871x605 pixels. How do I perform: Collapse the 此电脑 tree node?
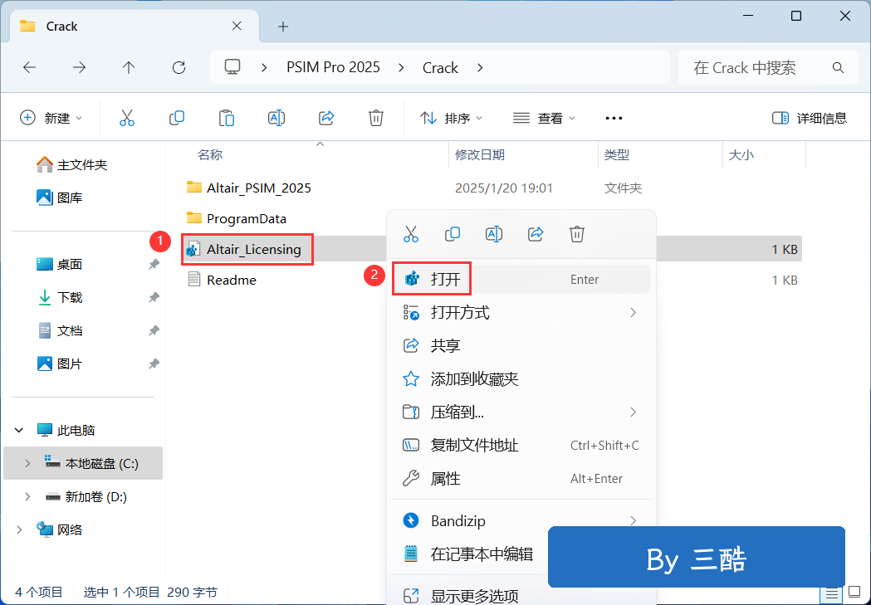click(19, 430)
